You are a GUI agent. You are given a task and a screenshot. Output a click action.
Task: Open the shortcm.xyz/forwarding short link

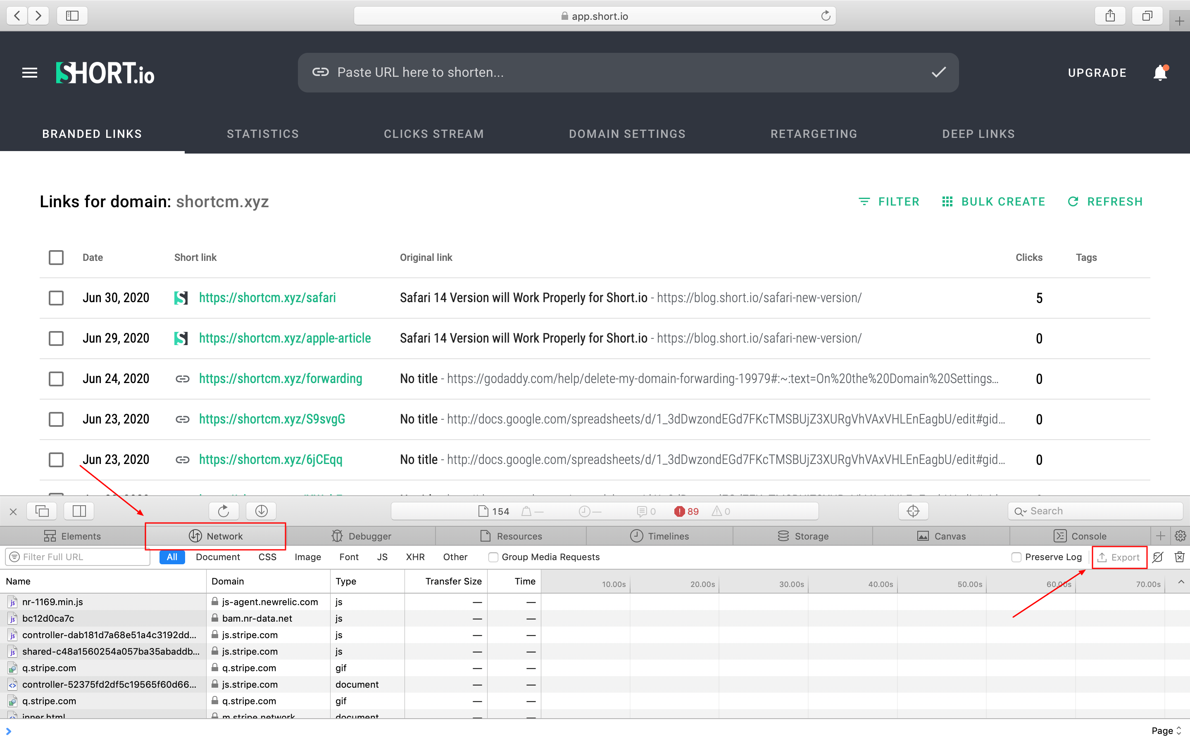280,379
